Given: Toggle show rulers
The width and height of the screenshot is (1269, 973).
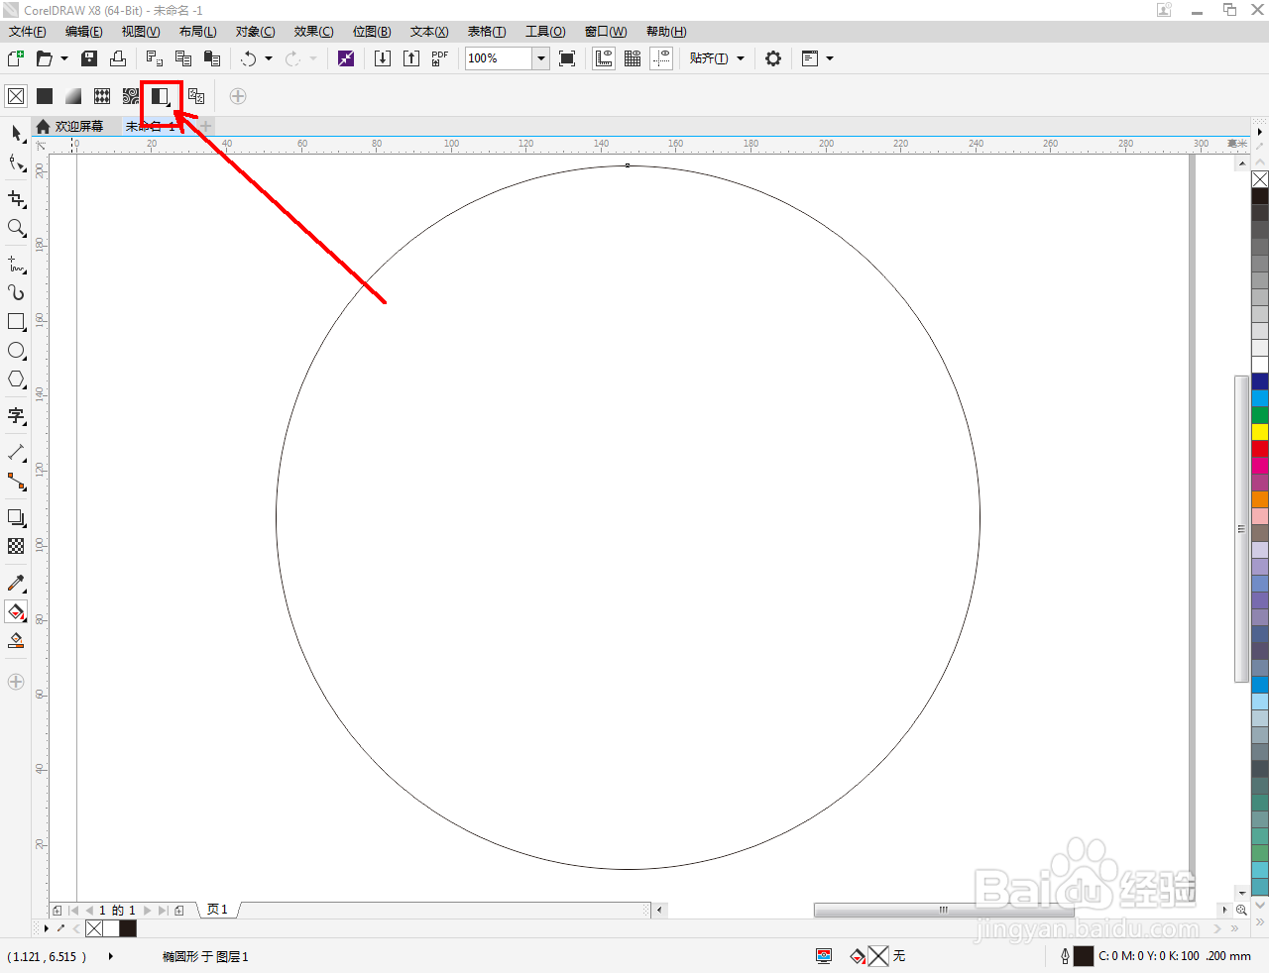Looking at the screenshot, I should click(x=604, y=58).
